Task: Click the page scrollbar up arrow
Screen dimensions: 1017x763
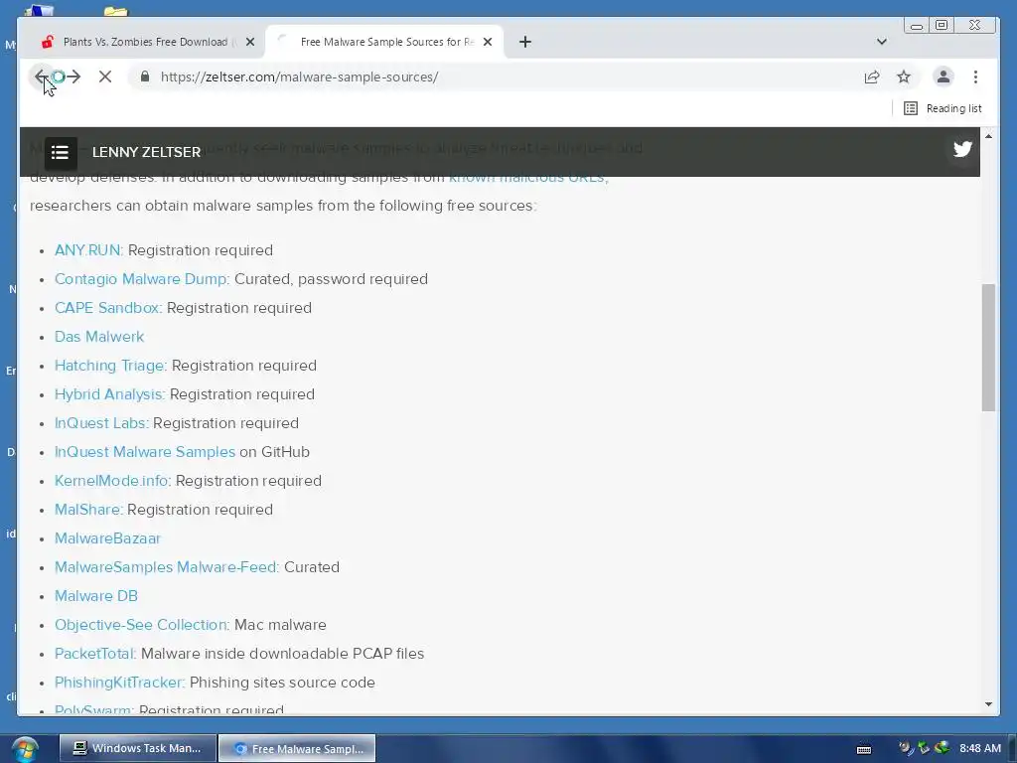Action: [988, 135]
